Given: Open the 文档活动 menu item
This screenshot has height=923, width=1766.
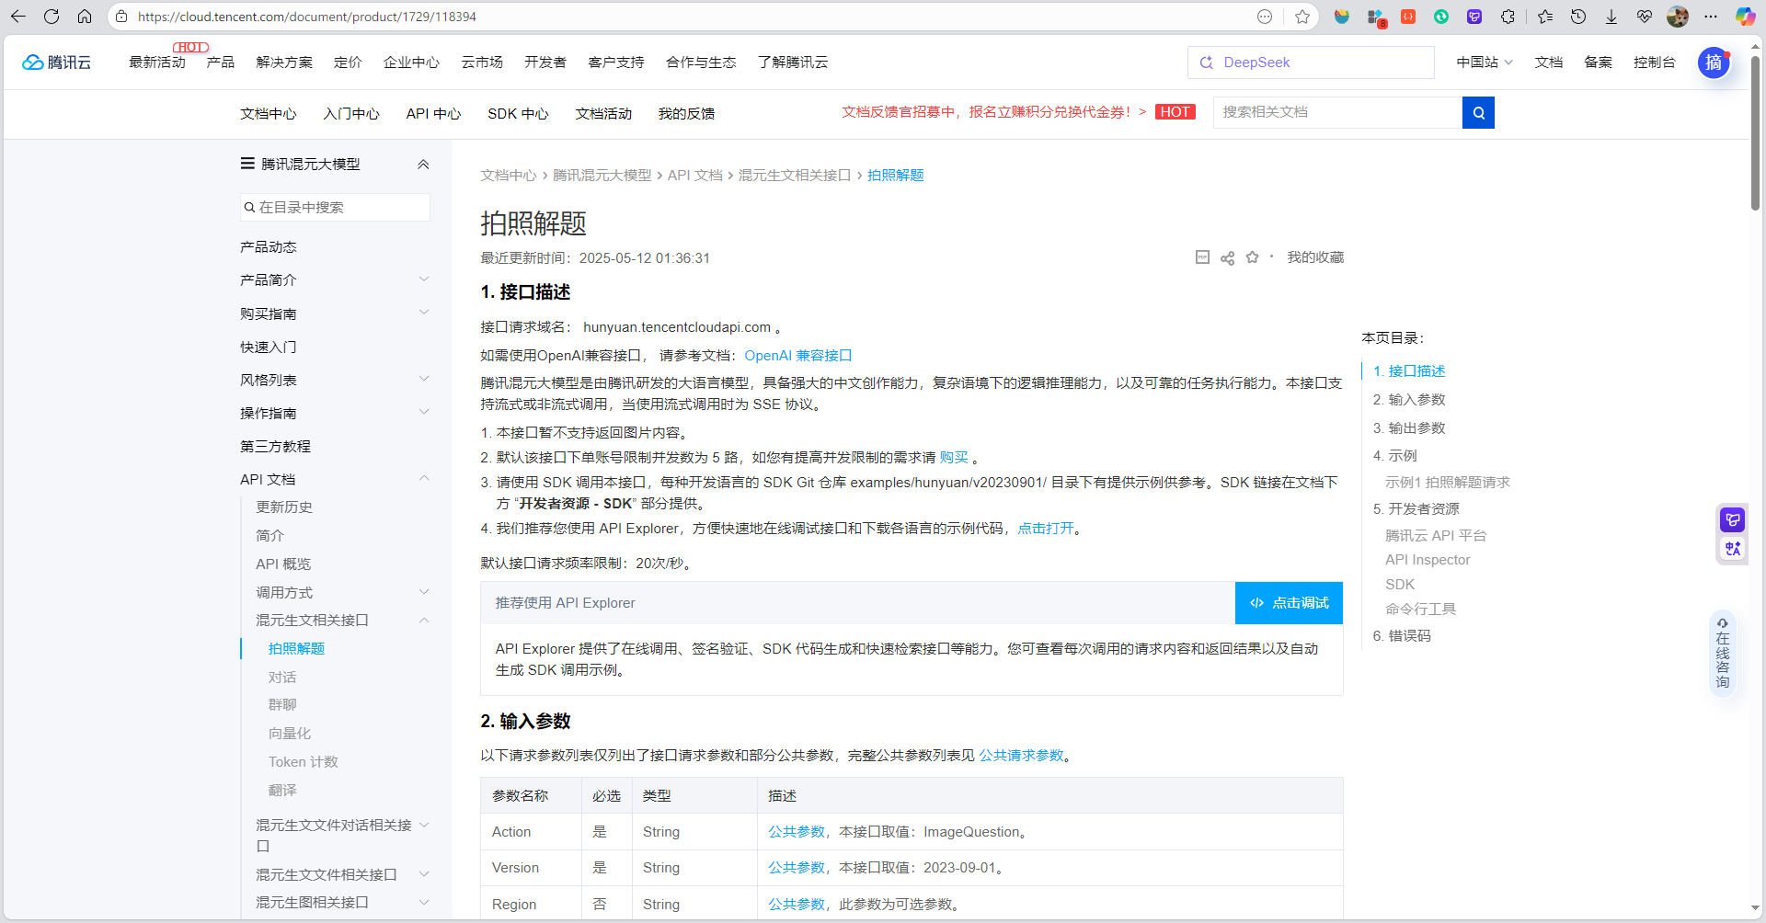Looking at the screenshot, I should (x=602, y=113).
